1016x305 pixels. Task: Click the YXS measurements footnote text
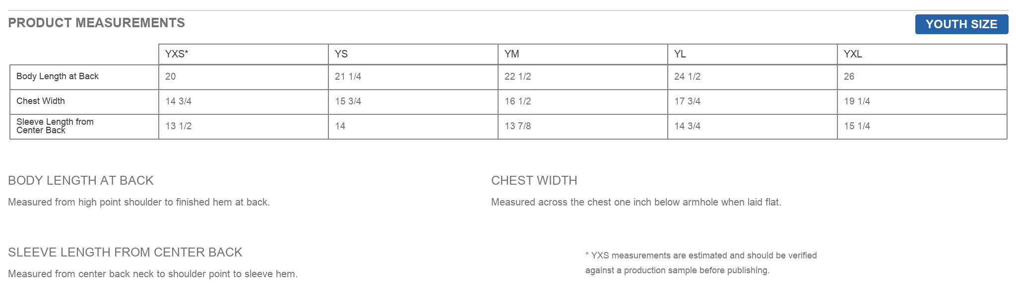click(x=701, y=263)
